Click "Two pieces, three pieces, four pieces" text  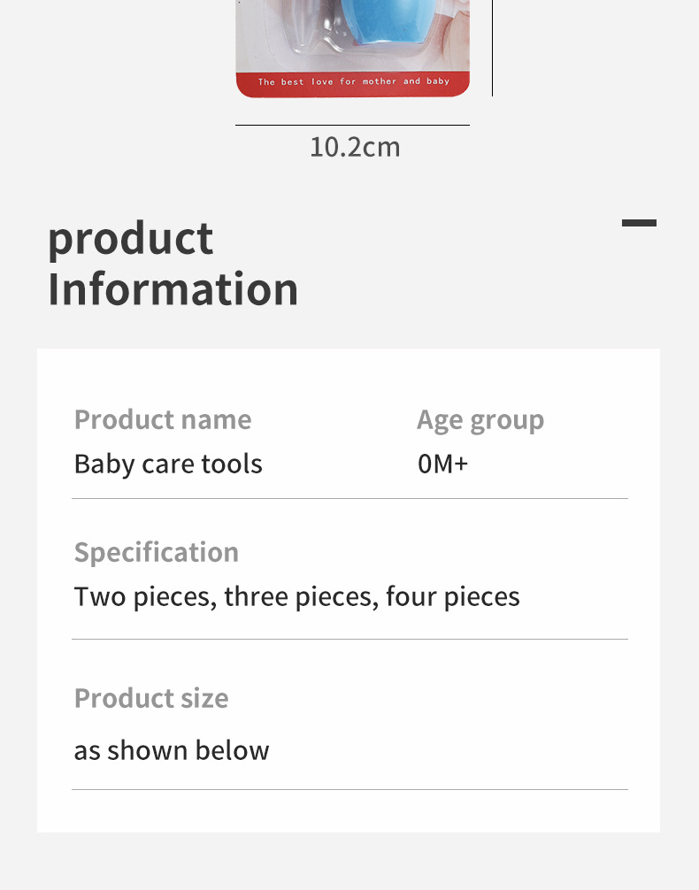[x=297, y=597]
